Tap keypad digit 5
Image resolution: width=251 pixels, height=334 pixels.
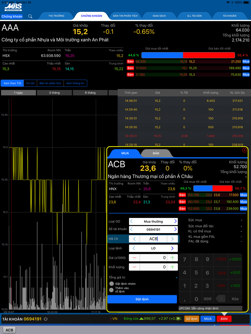tap(196, 273)
